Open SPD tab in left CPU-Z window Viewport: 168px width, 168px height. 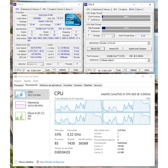coord(44,9)
